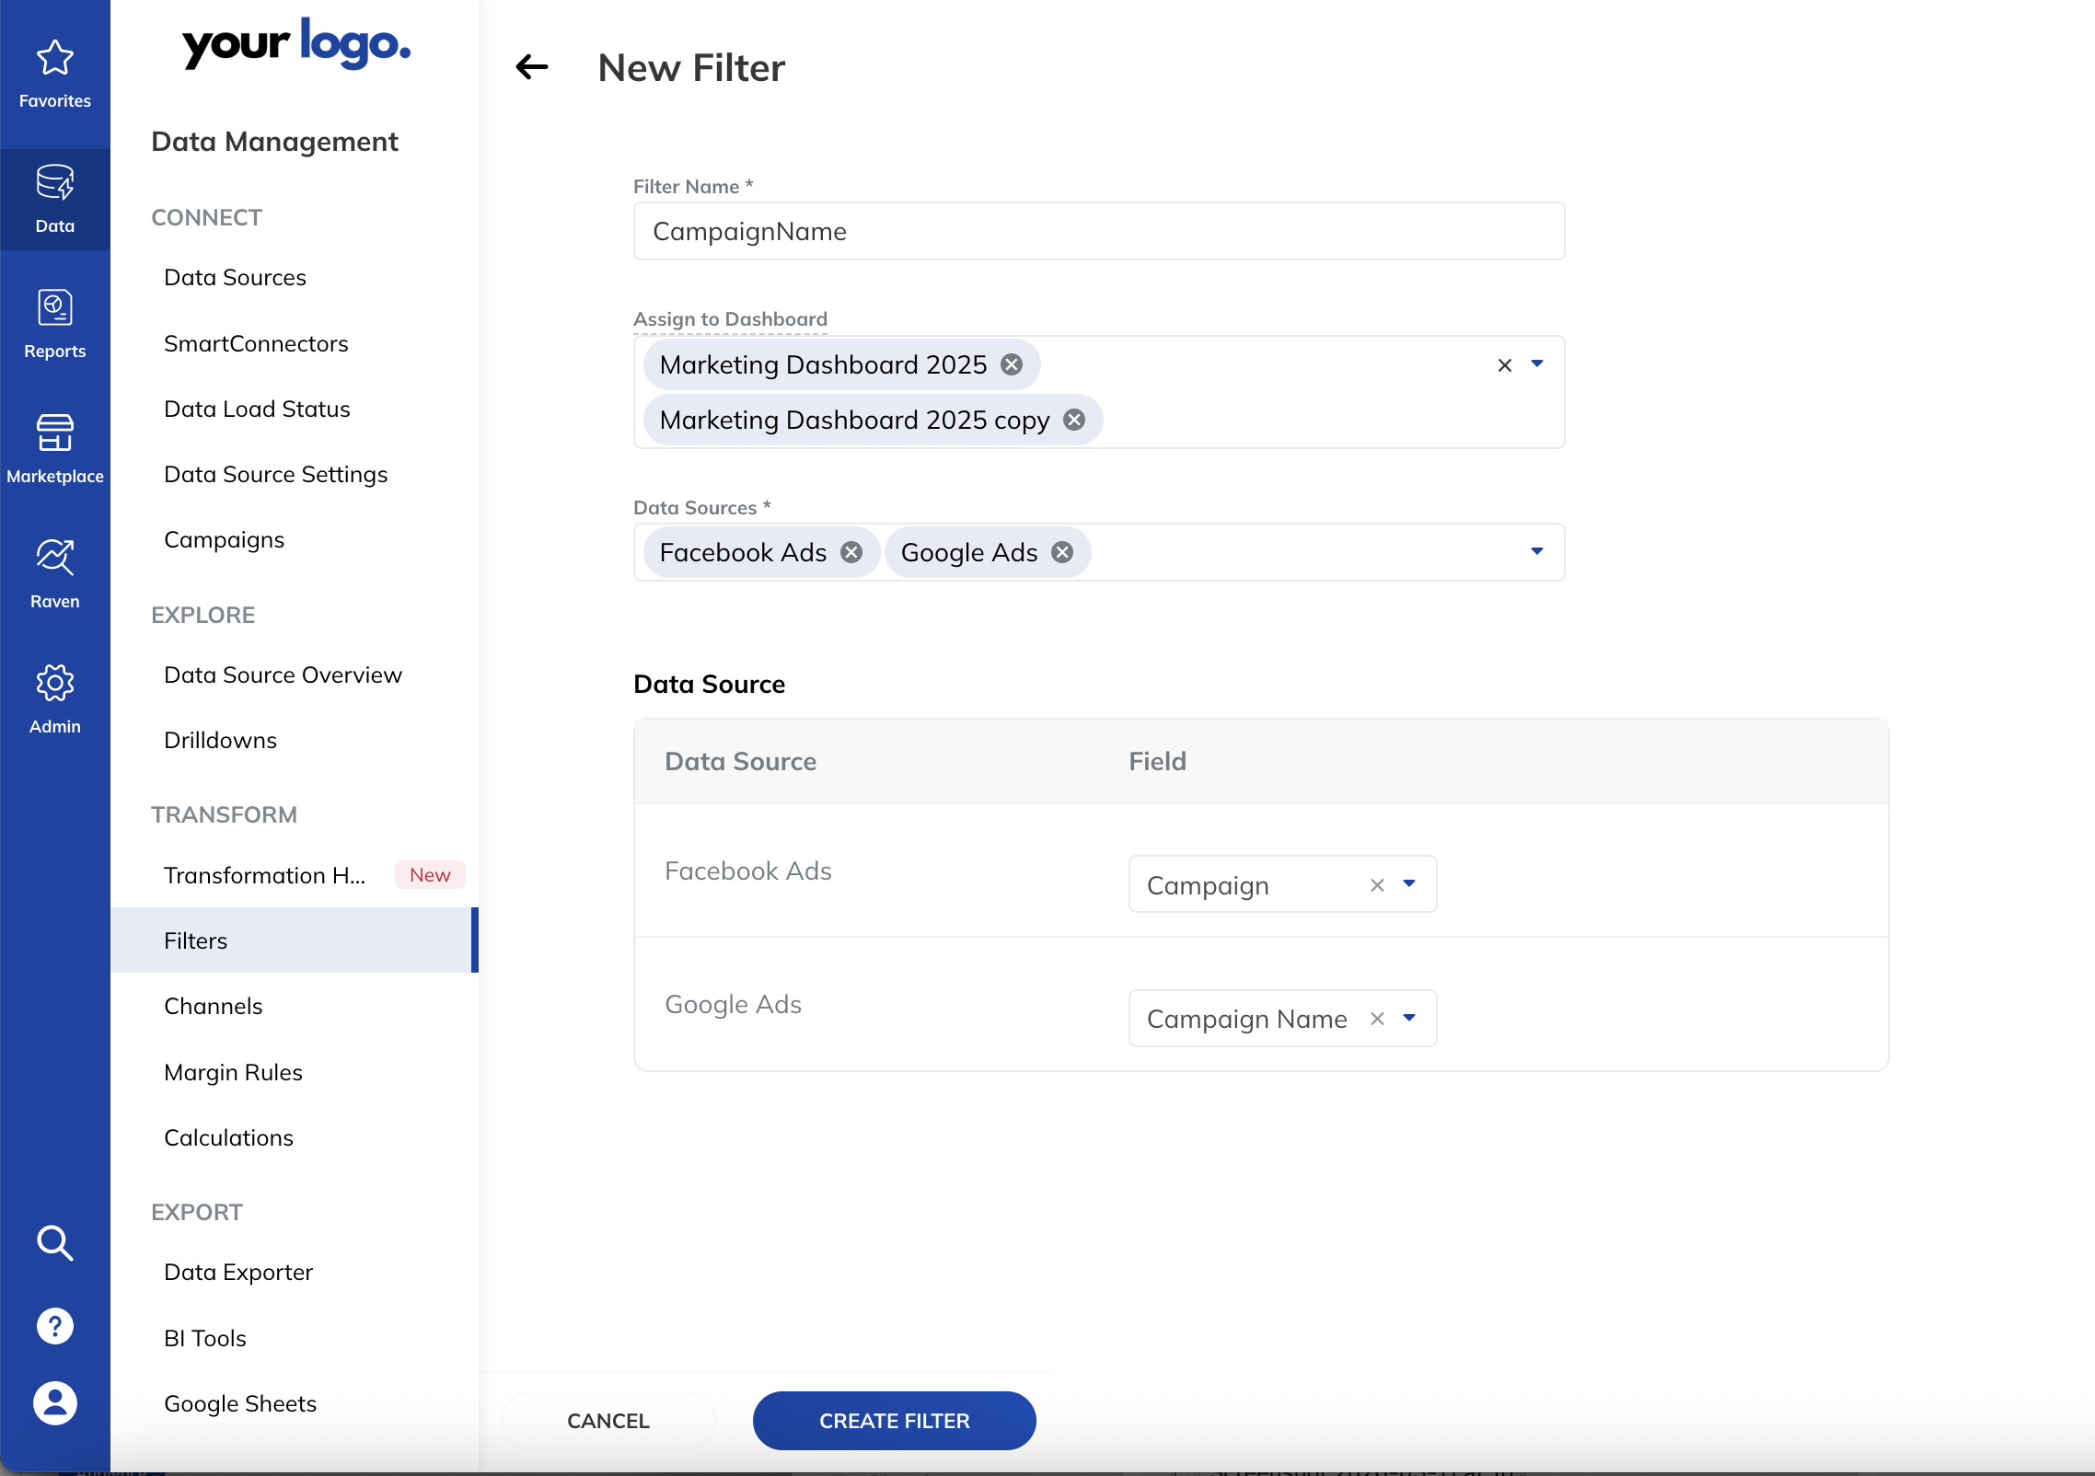The width and height of the screenshot is (2095, 1476).
Task: Click the Filter Name input field
Action: point(1099,231)
